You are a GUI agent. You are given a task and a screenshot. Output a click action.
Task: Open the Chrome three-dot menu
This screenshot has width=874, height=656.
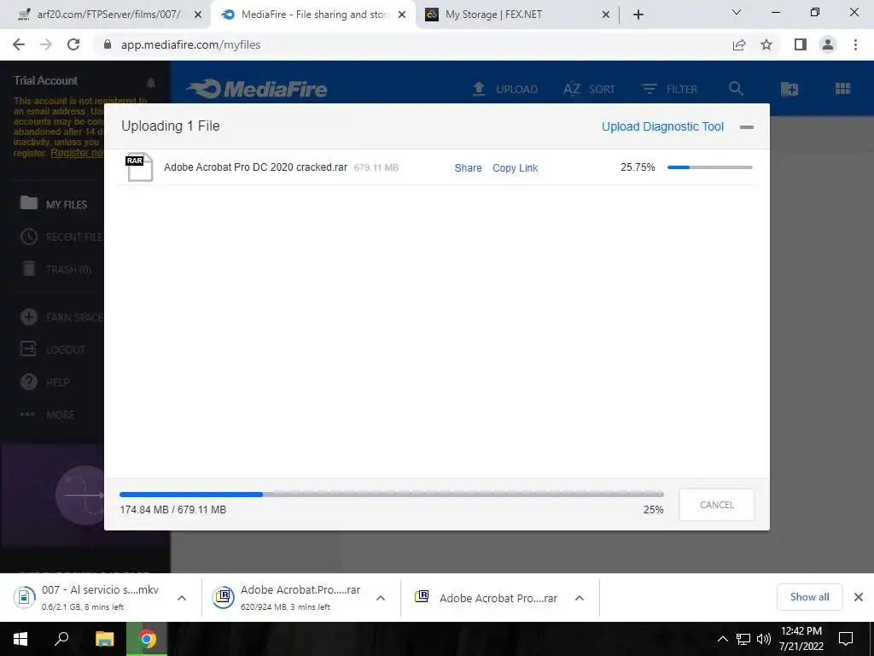click(x=855, y=44)
